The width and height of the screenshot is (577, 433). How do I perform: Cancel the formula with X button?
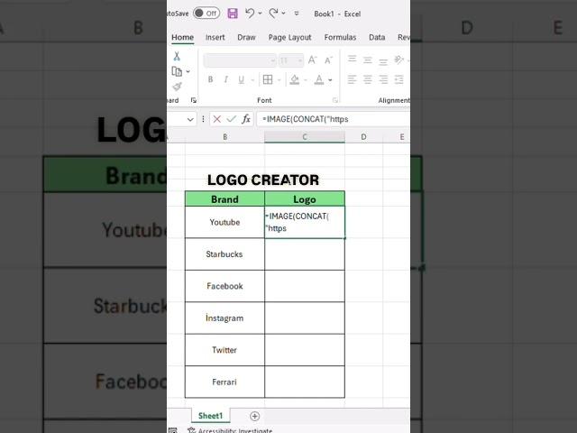[x=216, y=119]
